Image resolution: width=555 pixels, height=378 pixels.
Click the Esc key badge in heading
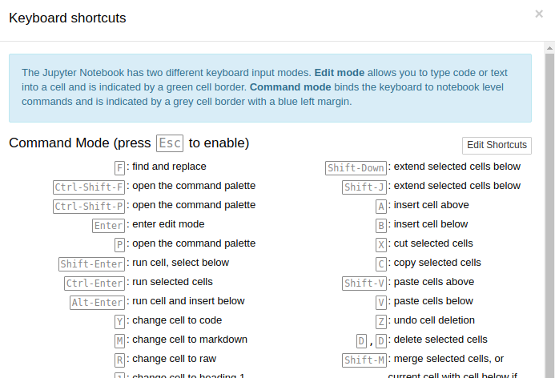(170, 143)
